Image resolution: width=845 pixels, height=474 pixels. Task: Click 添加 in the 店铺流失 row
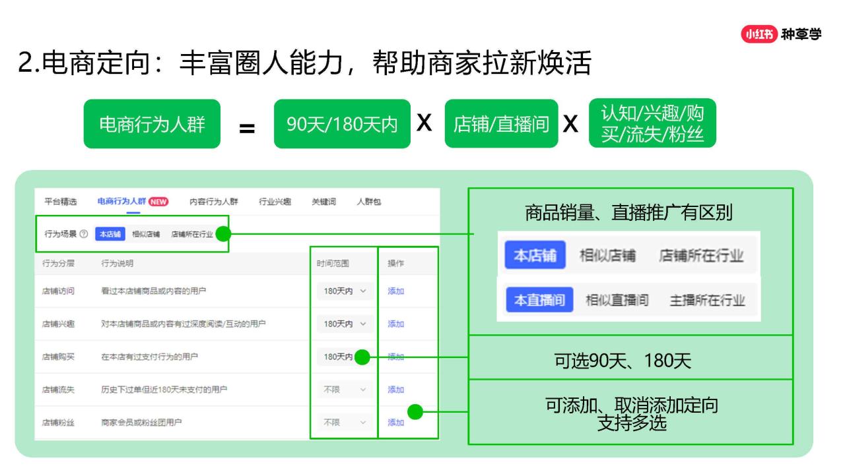point(395,390)
